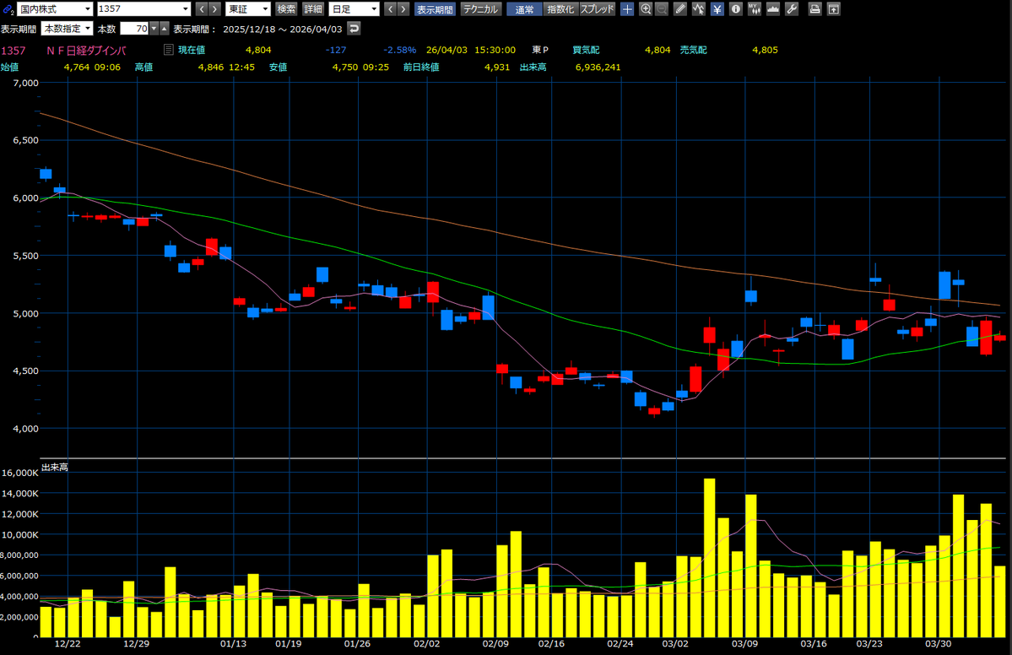Shift chart period backward arrow
The image size is (1012, 655).
390,9
